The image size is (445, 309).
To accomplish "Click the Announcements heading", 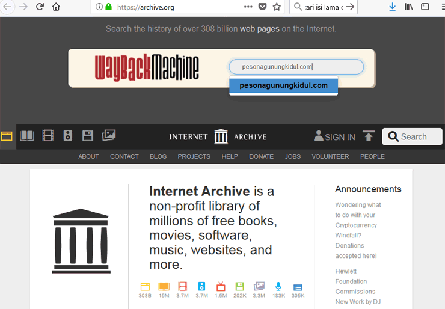I will click(368, 189).
